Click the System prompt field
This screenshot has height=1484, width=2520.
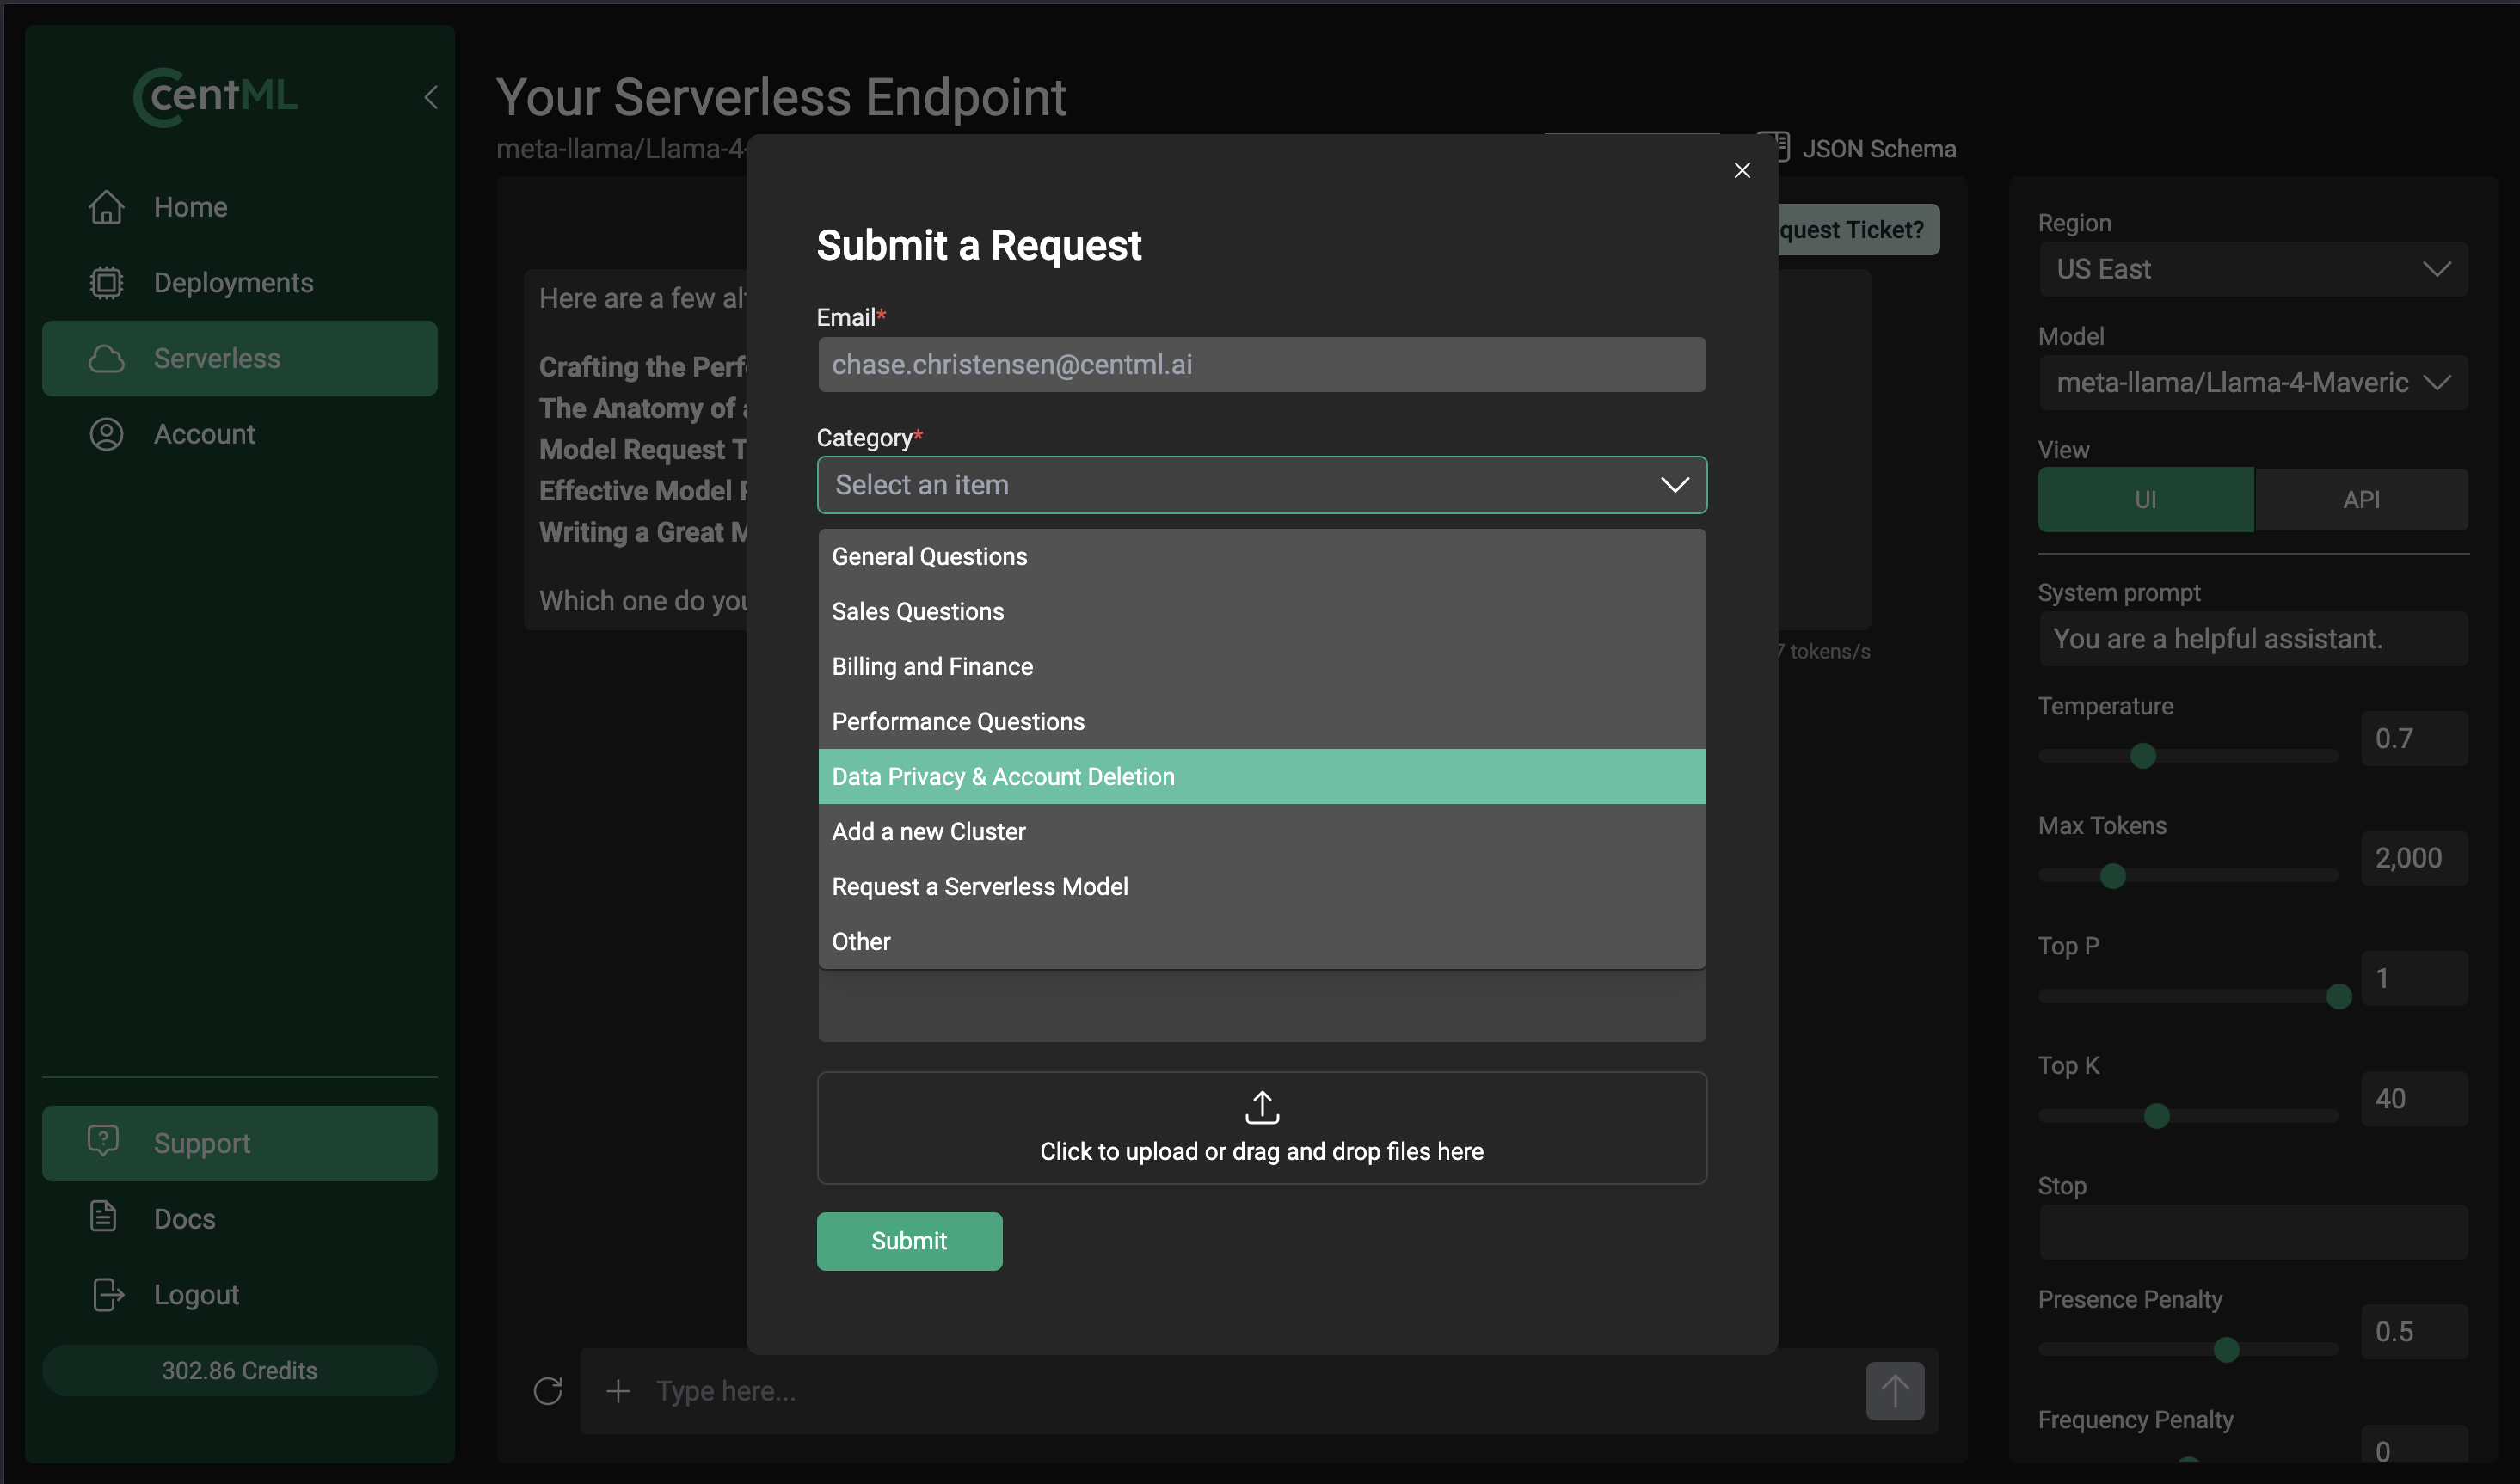click(2253, 639)
